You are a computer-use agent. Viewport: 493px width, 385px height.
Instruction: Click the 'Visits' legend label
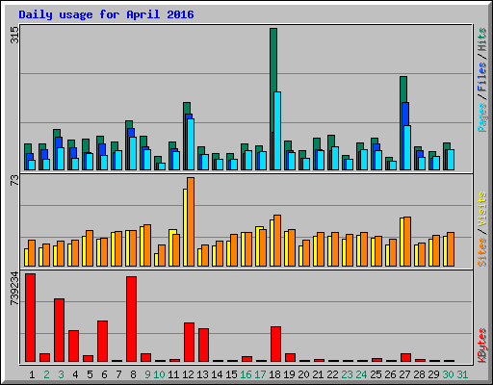[481, 210]
